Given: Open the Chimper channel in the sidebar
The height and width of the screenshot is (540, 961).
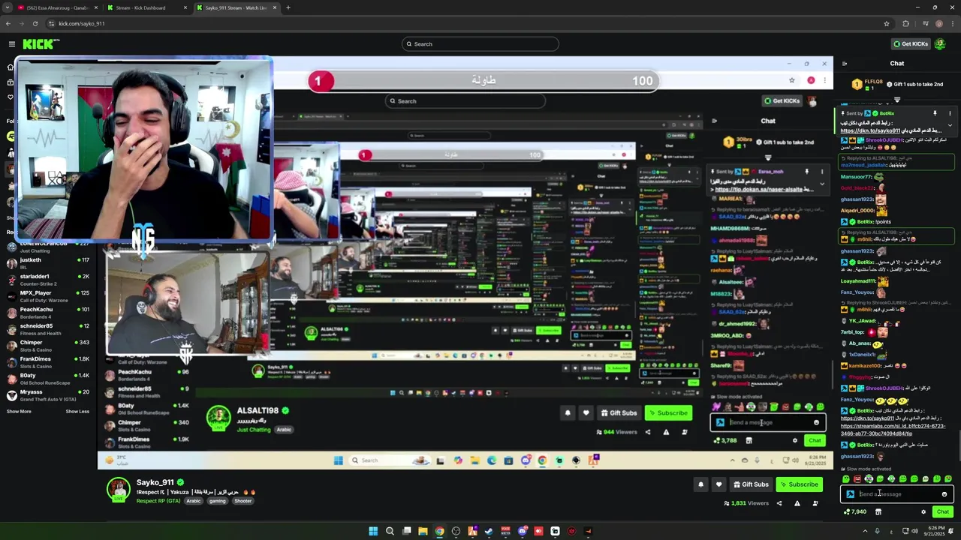Looking at the screenshot, I should pyautogui.click(x=48, y=346).
